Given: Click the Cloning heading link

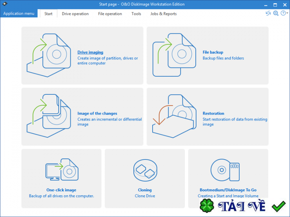Looking at the screenshot, I should coord(145,190).
